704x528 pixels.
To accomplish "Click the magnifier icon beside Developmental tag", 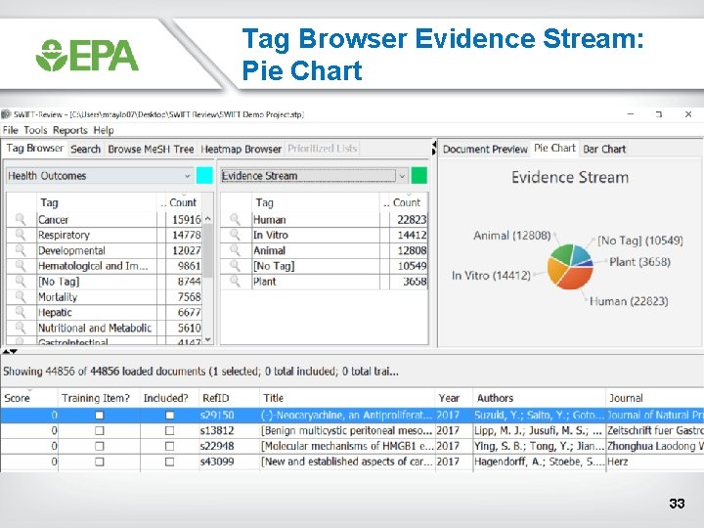I will (21, 250).
